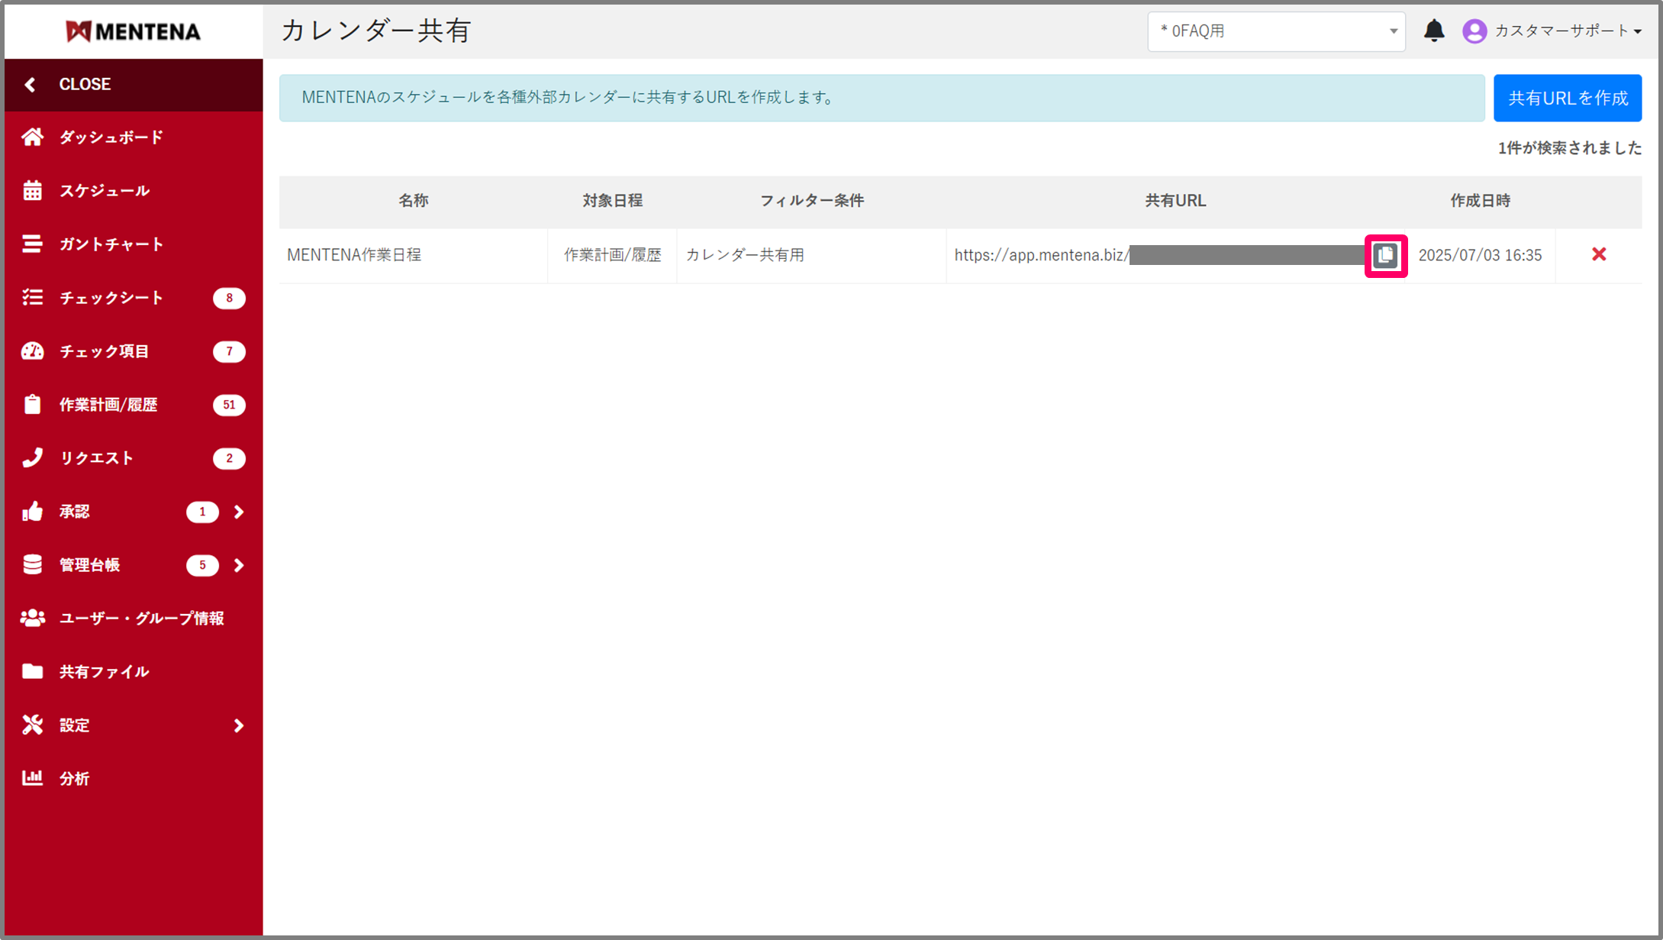Viewport: 1663px width, 940px height.
Task: Expand the 管理台帳 submenu chevron
Action: 239,565
